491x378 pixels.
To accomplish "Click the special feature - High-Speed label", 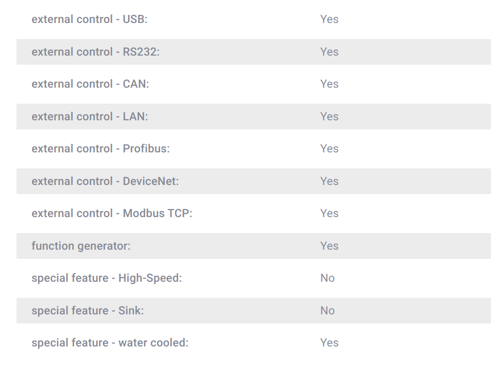I will click(107, 278).
